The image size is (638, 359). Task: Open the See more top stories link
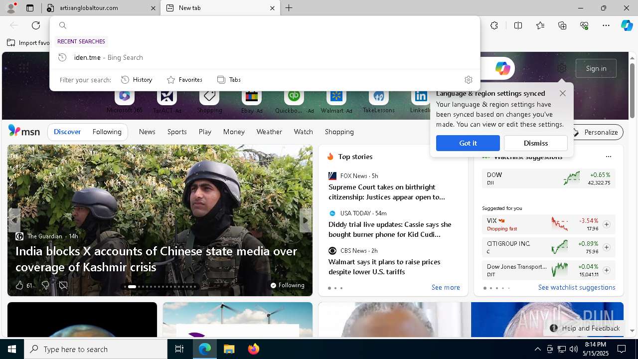(x=446, y=287)
